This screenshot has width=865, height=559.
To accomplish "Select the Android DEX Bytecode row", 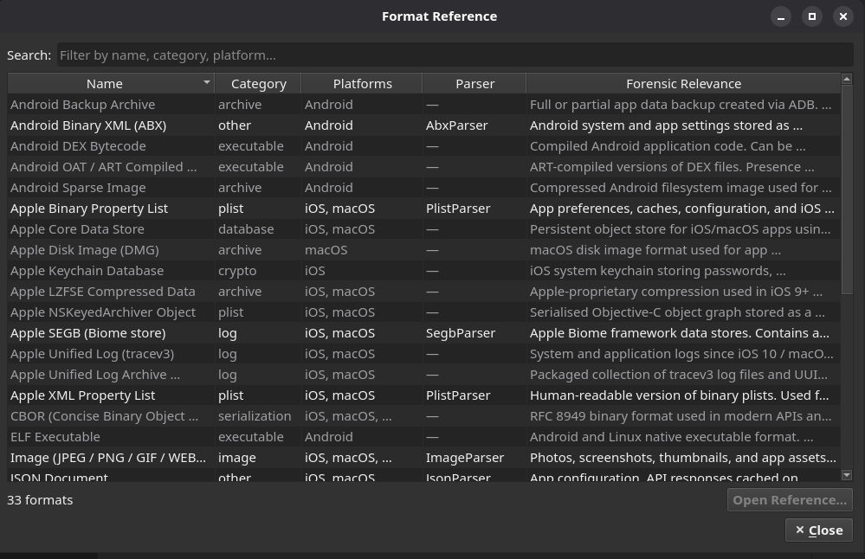I will click(423, 146).
